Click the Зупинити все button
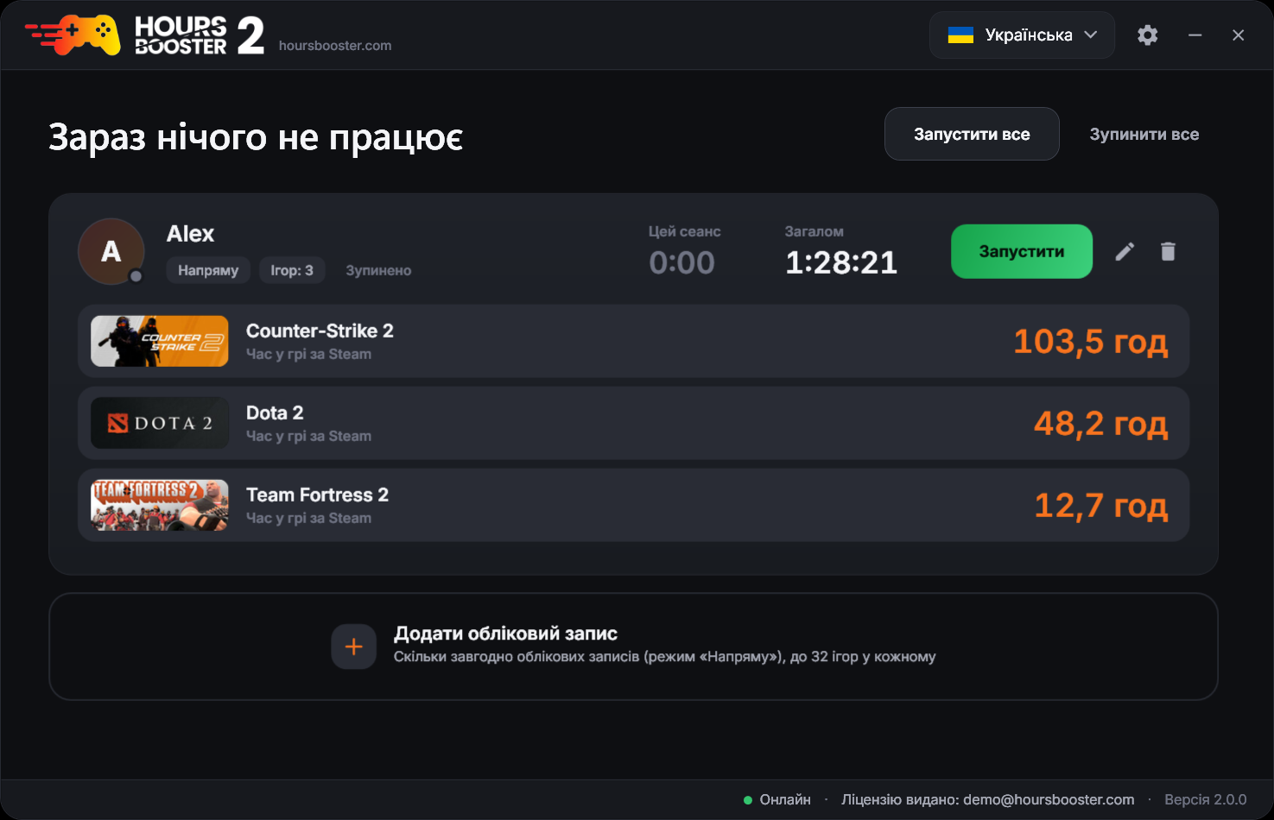The image size is (1274, 820). pos(1144,134)
